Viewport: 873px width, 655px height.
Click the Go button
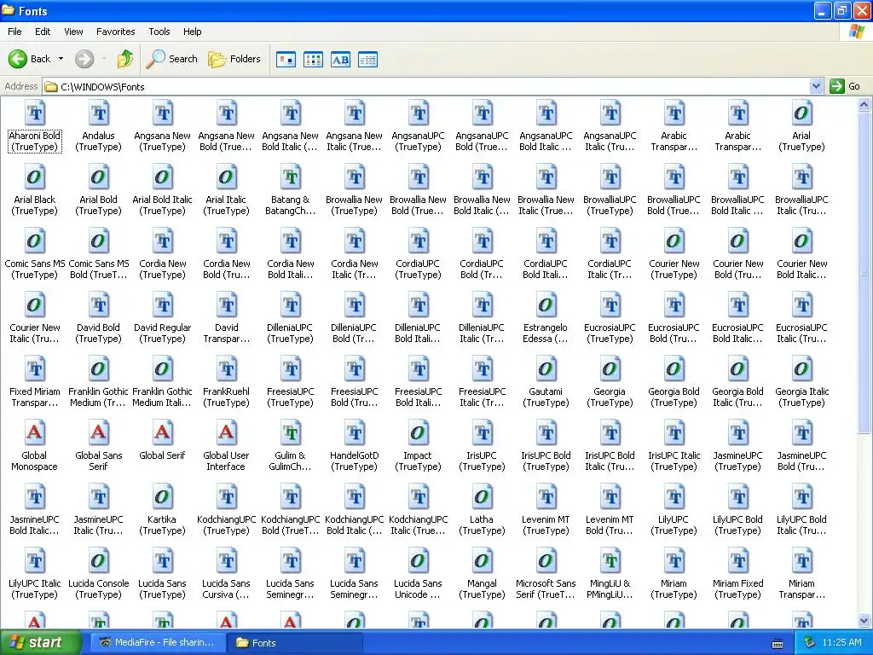coord(845,86)
